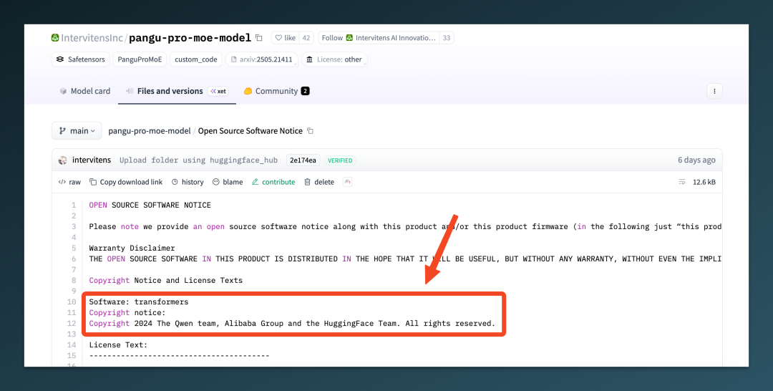
Task: Open the intervitens user avatar
Action: [x=62, y=160]
